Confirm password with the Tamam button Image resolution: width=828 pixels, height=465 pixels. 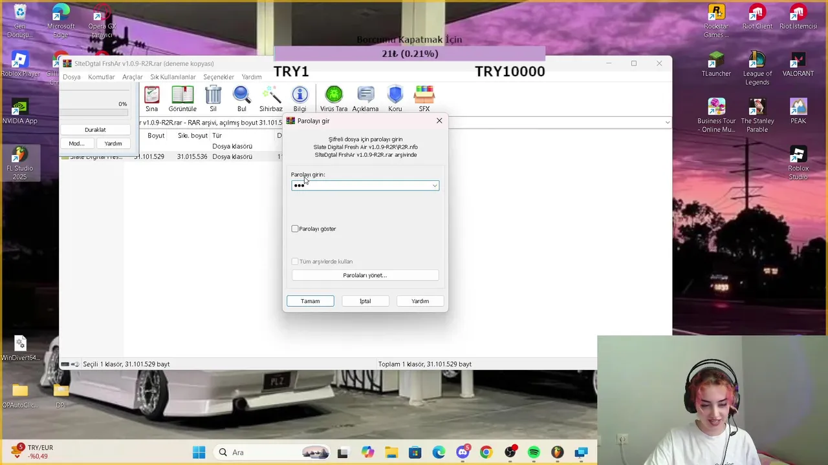310,301
